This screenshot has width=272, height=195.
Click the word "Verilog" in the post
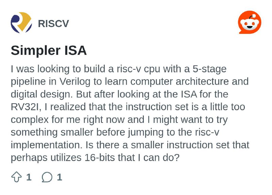tap(75, 82)
